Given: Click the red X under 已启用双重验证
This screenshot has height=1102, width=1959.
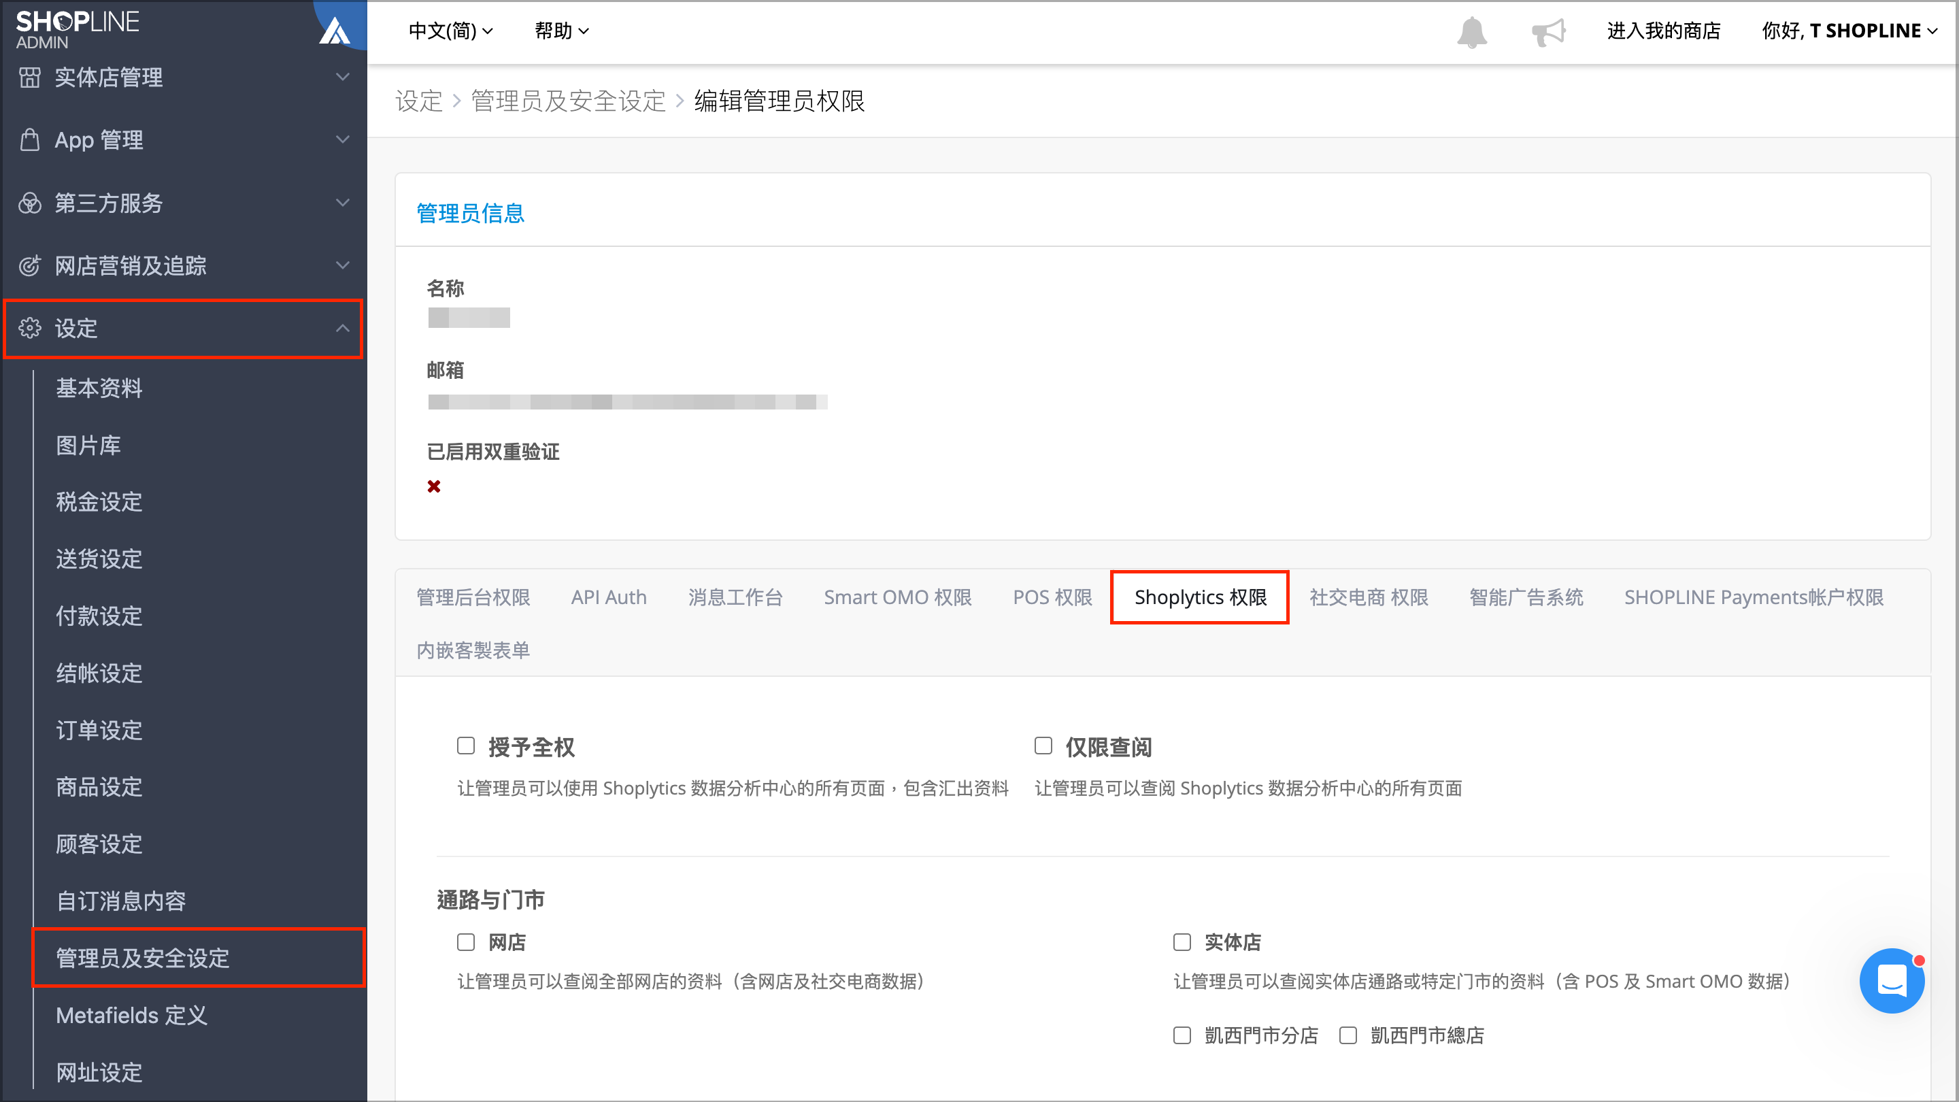Looking at the screenshot, I should pyautogui.click(x=434, y=487).
